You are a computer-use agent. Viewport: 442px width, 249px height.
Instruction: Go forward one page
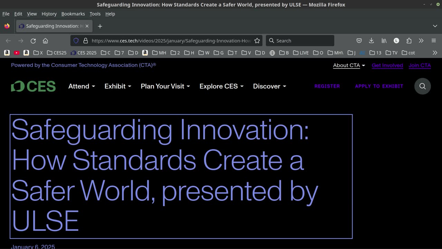tap(21, 41)
